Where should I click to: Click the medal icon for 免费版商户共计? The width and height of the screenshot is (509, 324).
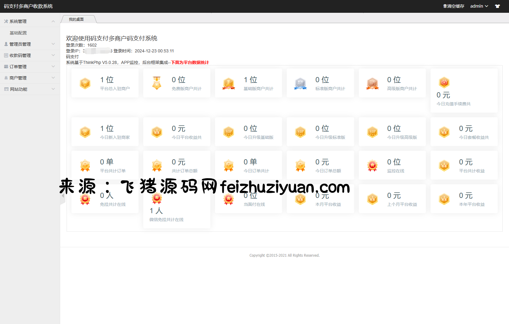pyautogui.click(x=157, y=83)
